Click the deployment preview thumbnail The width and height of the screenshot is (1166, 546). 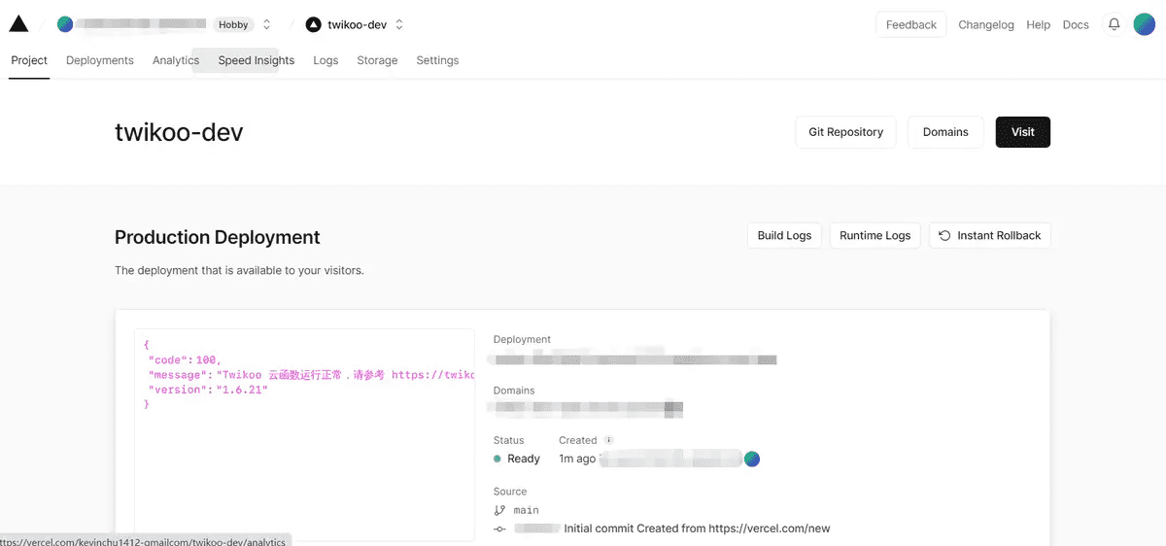point(304,434)
